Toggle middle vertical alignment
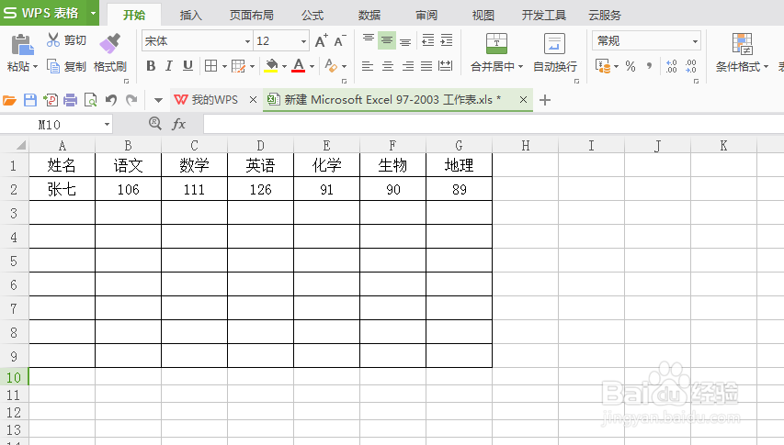Viewport: 784px width, 445px height. pos(387,40)
